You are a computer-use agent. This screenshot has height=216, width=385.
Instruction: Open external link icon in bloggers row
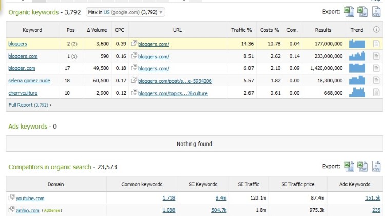click(134, 43)
